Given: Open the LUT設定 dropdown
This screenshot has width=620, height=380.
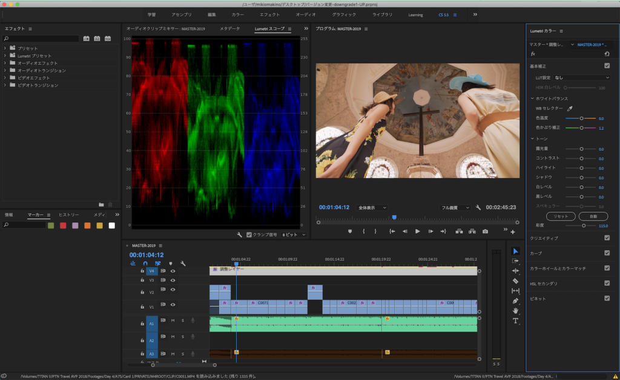Looking at the screenshot, I should 582,77.
